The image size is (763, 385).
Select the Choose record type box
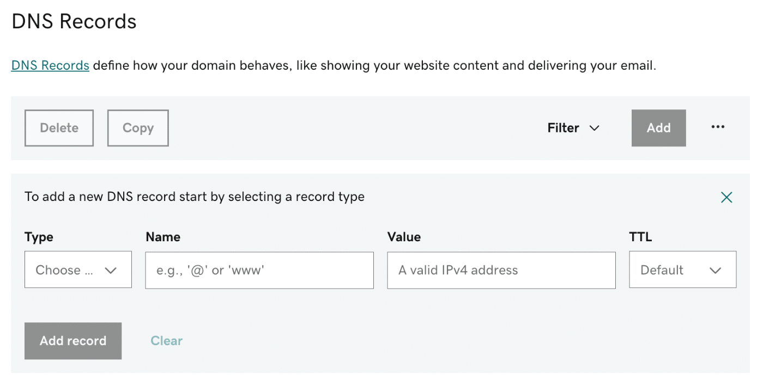coord(78,269)
